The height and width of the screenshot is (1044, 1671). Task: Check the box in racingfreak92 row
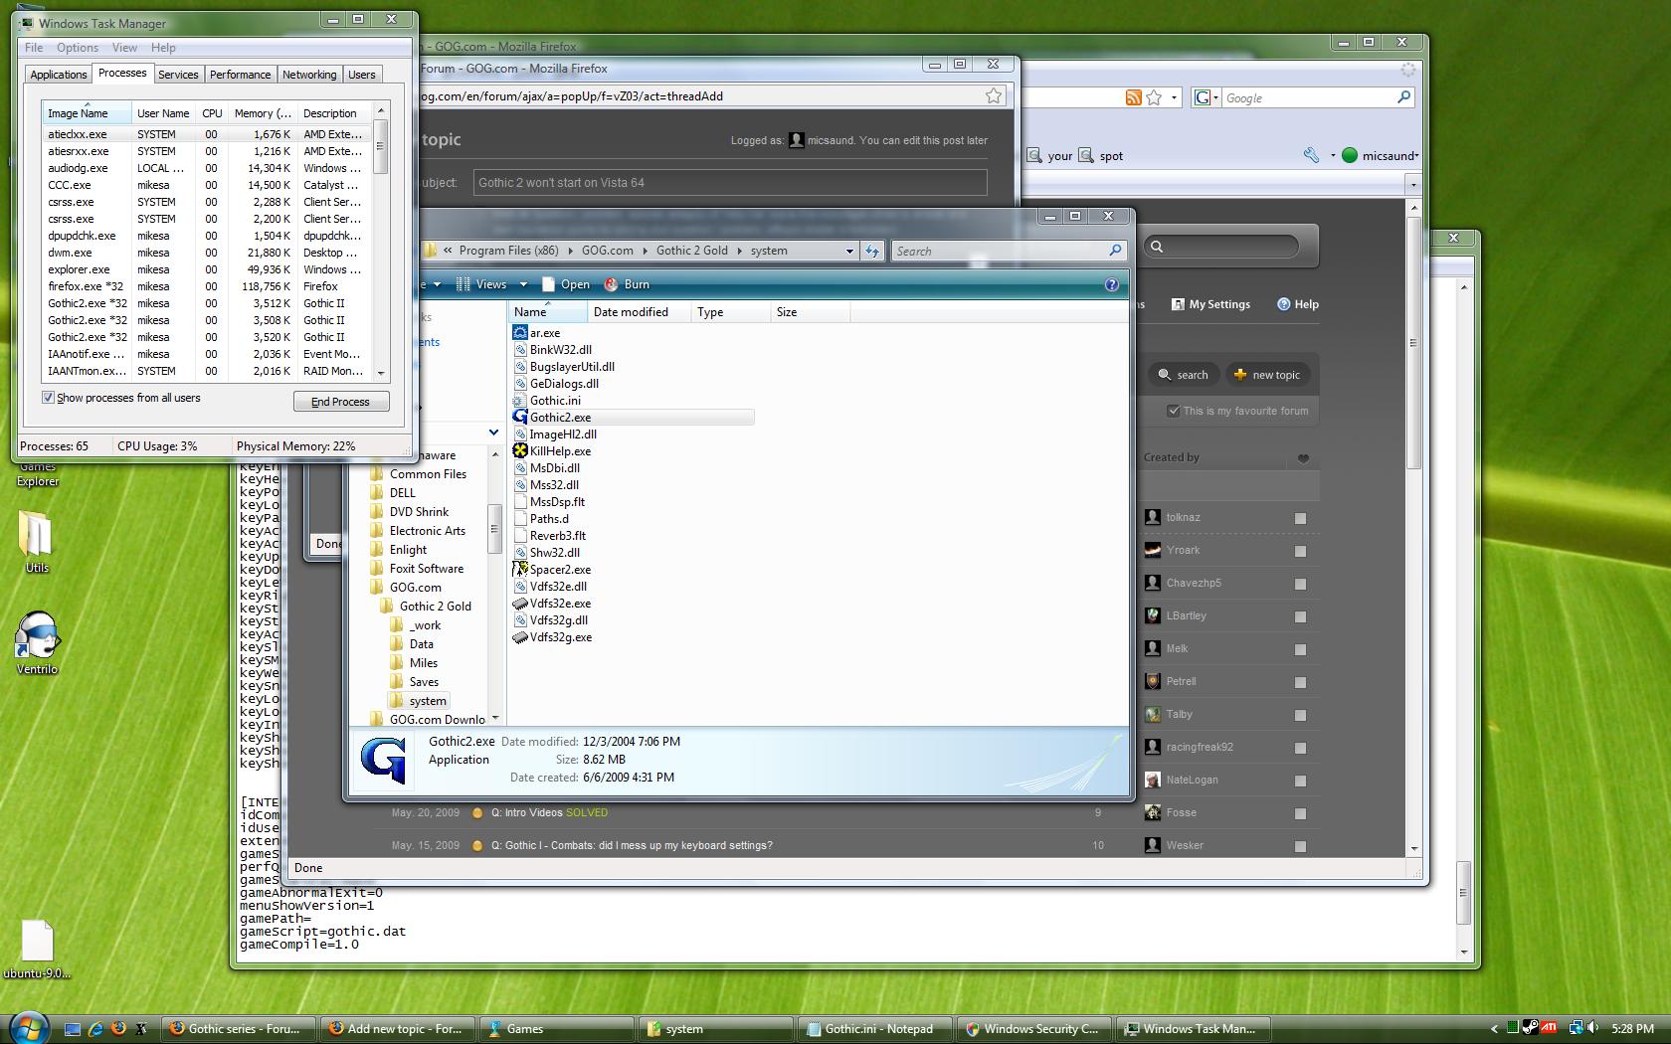[1300, 748]
